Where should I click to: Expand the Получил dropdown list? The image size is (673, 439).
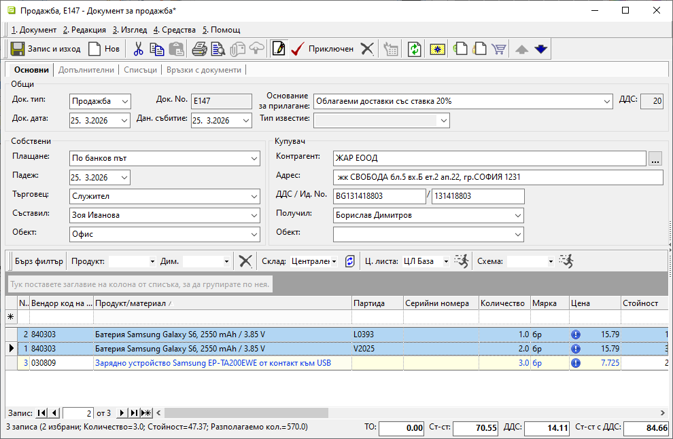pyautogui.click(x=517, y=216)
